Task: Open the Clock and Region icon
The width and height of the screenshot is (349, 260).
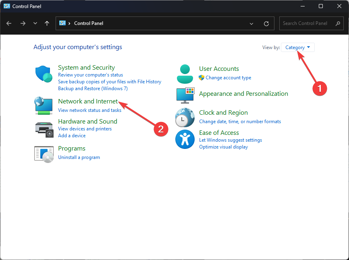Action: 185,118
